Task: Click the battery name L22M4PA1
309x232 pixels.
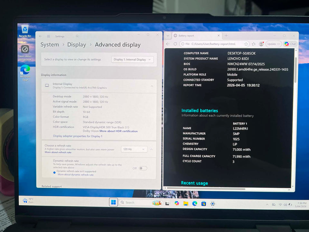Action: point(240,129)
